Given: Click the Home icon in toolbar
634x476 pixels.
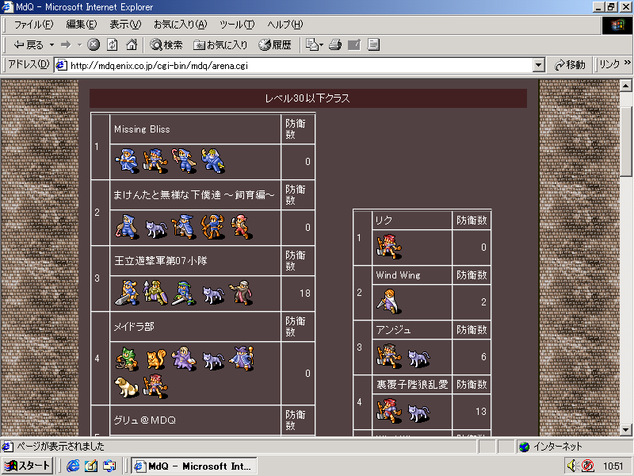Looking at the screenshot, I should pos(132,44).
